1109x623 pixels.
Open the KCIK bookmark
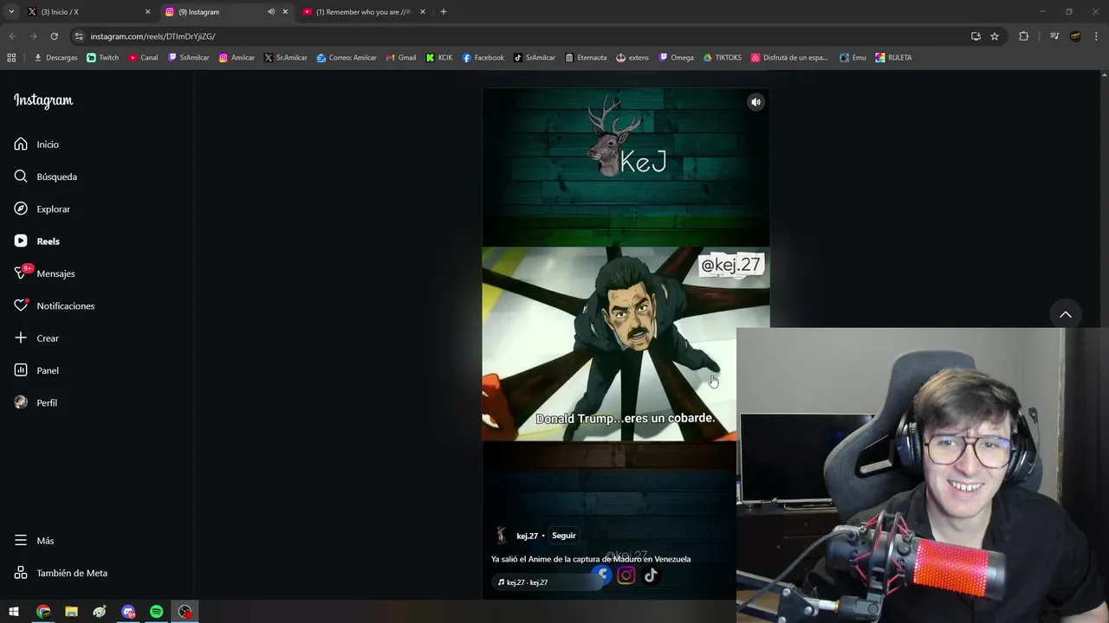pos(439,58)
